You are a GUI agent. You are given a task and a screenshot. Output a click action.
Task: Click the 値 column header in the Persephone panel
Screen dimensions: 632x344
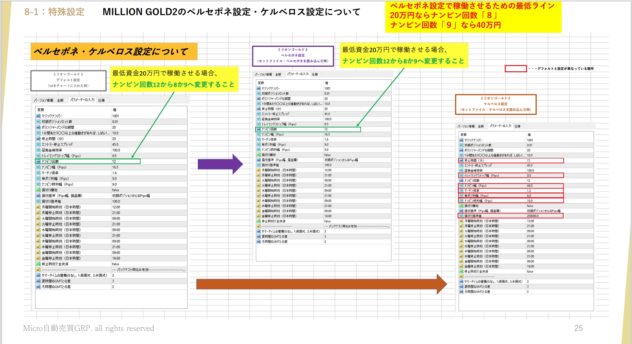[x=326, y=83]
